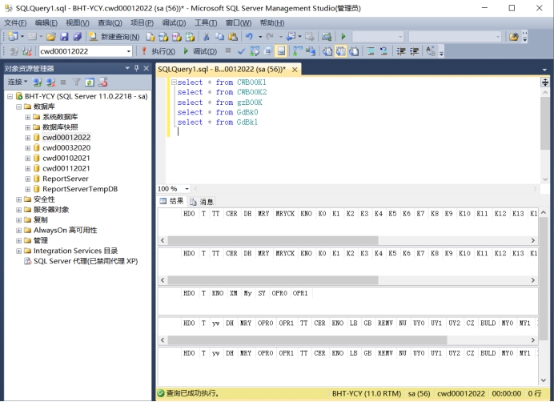Click the Disconnect icon in Object Explorer toolbar
The image size is (554, 402).
coord(50,82)
